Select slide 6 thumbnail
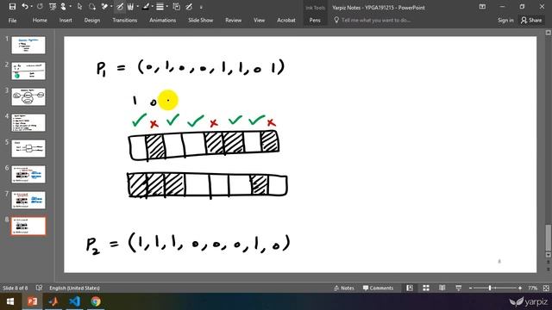This screenshot has width=552, height=310. coord(28,174)
